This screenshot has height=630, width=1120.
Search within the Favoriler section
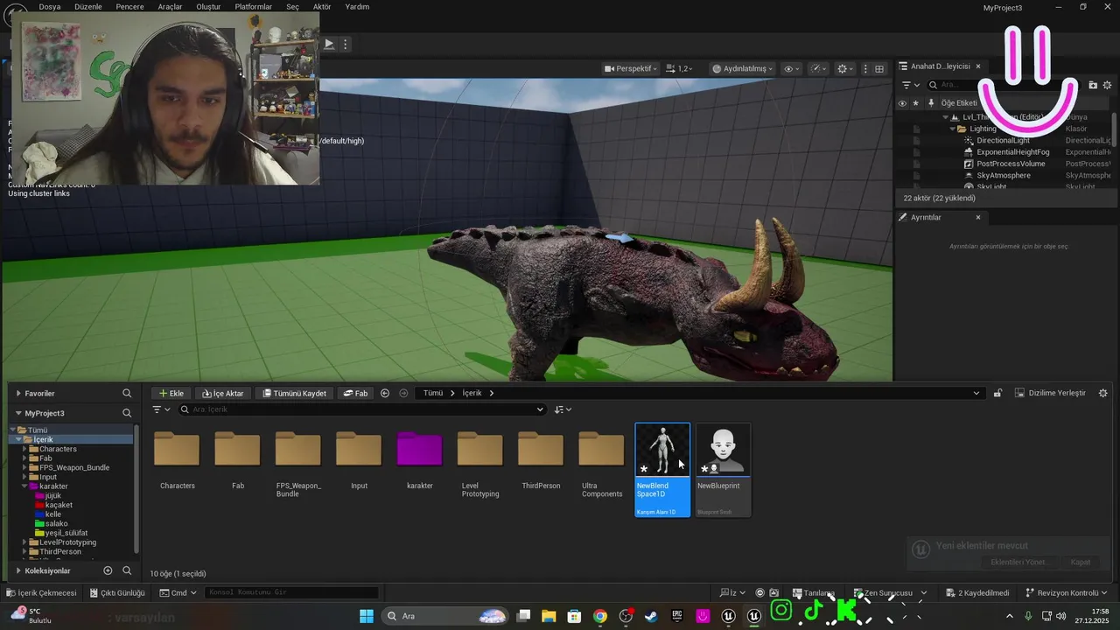127,394
